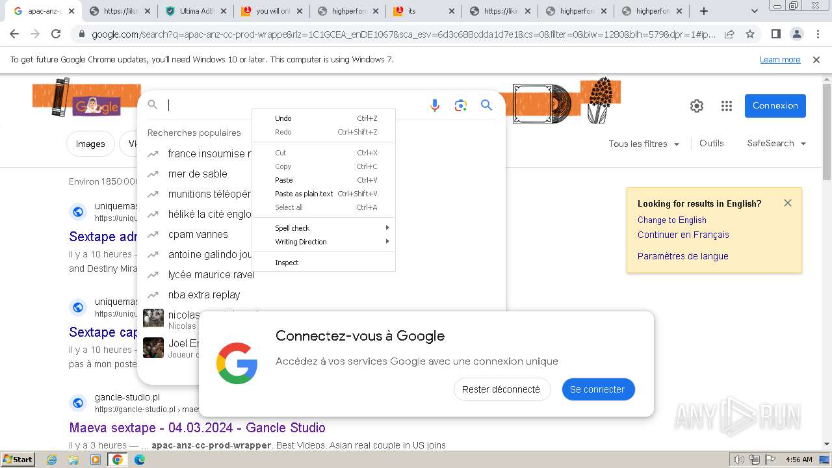This screenshot has height=468, width=832.
Task: Expand the Tous les filtres dropdown
Action: click(x=644, y=144)
